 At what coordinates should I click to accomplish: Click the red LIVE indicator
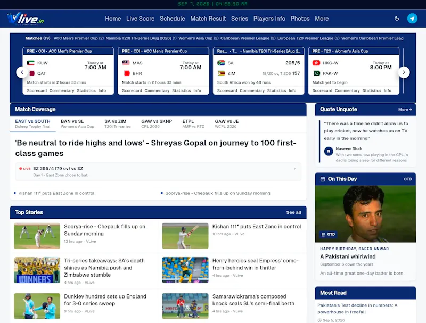(x=24, y=169)
